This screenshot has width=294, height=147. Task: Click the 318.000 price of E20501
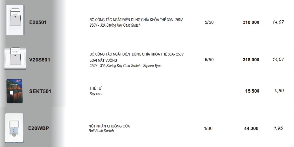(x=251, y=22)
